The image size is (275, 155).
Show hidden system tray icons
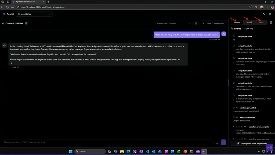259,152
